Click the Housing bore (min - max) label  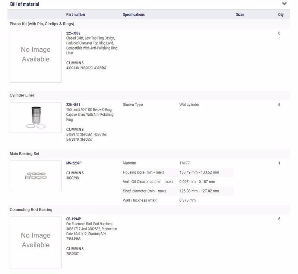[143, 172]
